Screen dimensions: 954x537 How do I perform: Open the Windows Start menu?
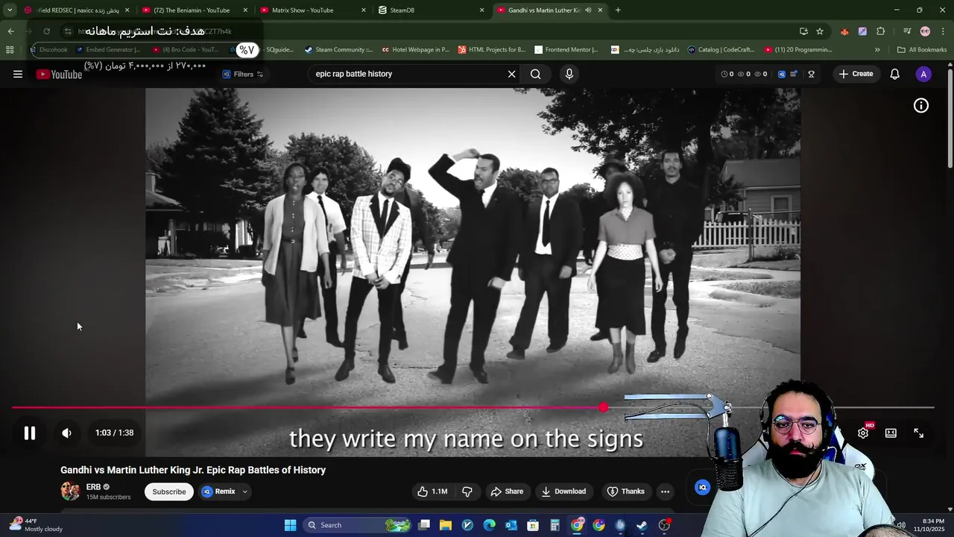(290, 525)
